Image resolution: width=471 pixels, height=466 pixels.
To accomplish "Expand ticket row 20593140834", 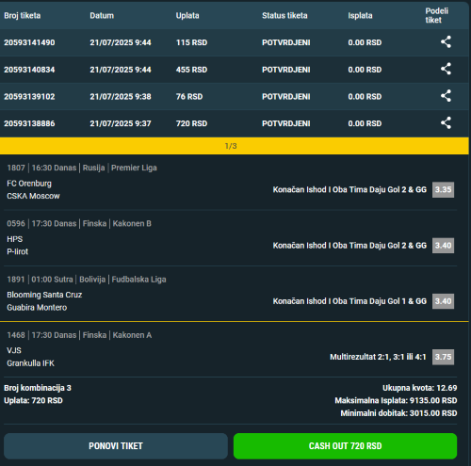I will tap(235, 70).
